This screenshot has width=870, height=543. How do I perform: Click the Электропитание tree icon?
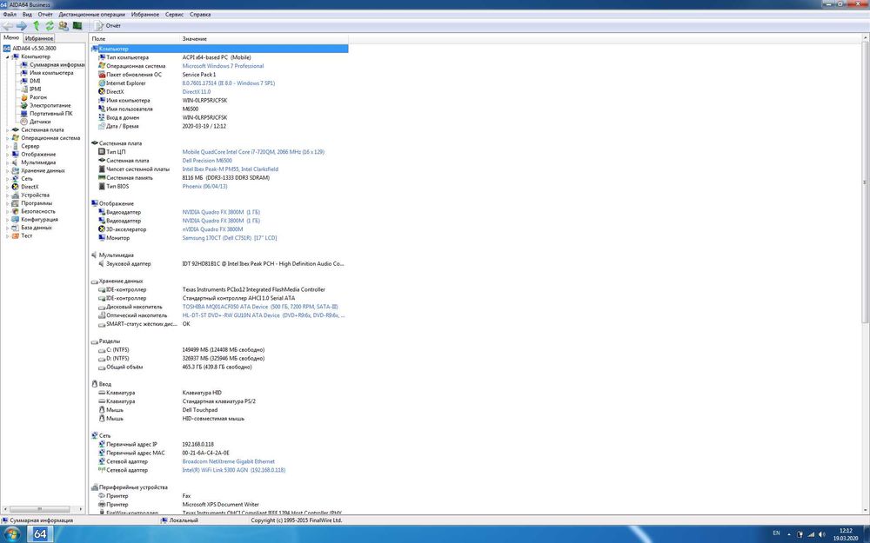click(x=23, y=105)
